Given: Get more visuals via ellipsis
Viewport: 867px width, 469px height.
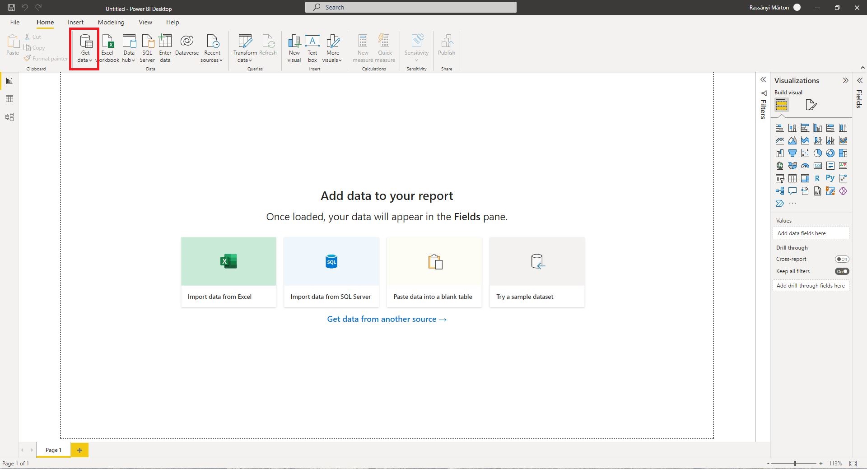Looking at the screenshot, I should click(792, 204).
